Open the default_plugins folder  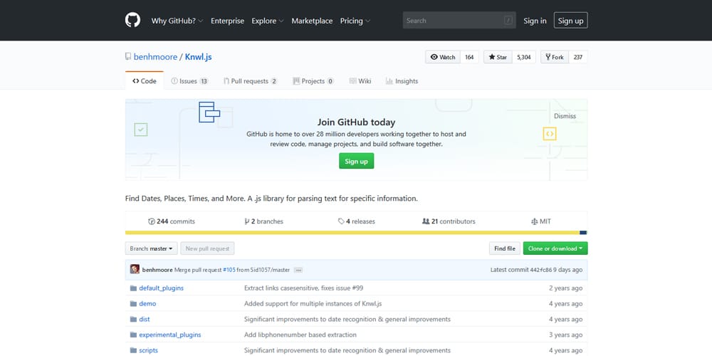(x=161, y=288)
